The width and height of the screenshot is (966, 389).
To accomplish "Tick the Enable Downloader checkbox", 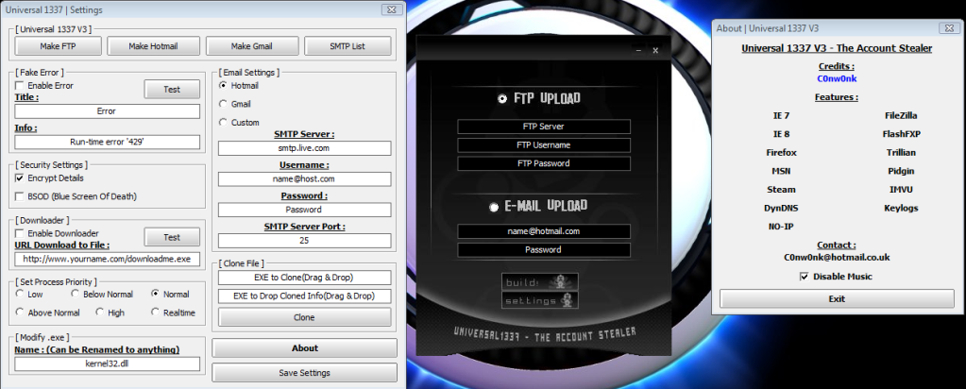I will pyautogui.click(x=20, y=233).
